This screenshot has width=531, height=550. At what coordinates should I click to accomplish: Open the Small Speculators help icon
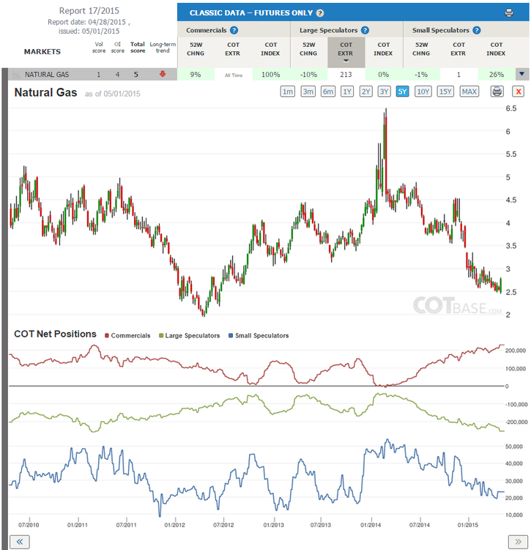476,30
